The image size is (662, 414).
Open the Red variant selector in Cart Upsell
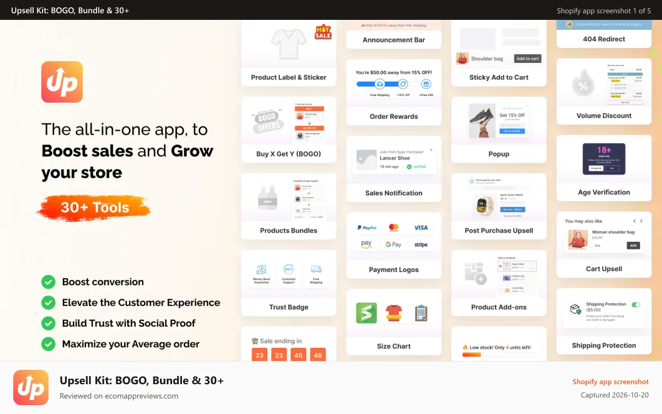(608, 246)
